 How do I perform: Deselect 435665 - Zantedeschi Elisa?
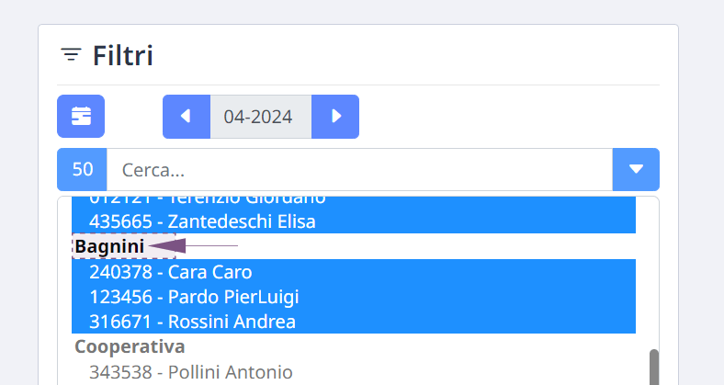tap(354, 221)
